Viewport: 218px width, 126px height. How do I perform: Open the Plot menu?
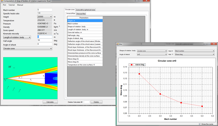[5, 5]
